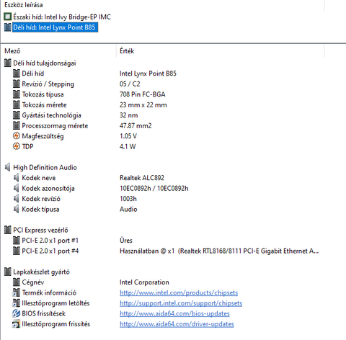This screenshot has width=346, height=340.
Task: Click the Déli híd tulajdonságai group icon
Action: tap(8, 63)
